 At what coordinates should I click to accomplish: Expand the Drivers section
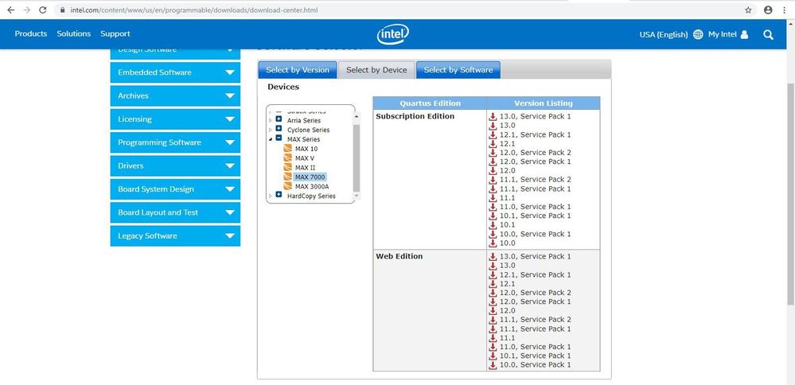tap(175, 165)
